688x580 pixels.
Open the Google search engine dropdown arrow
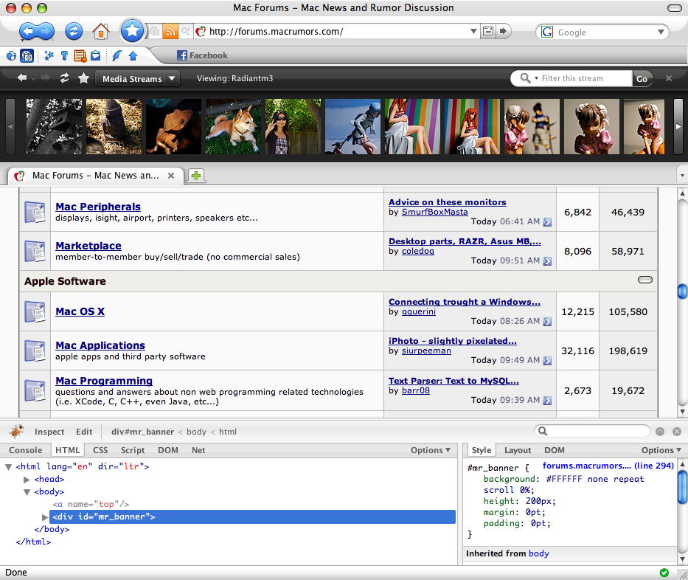click(661, 32)
